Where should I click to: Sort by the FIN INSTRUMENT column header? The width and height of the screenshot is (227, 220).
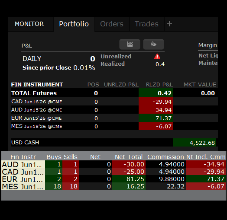click(37, 85)
